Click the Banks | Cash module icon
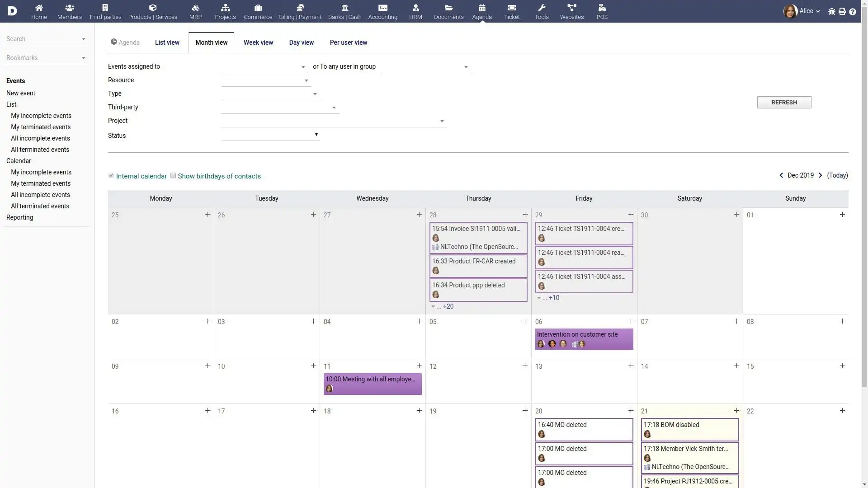This screenshot has height=488, width=868. coord(344,8)
